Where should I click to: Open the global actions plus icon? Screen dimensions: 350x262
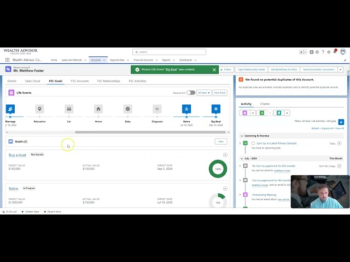tap(311, 52)
